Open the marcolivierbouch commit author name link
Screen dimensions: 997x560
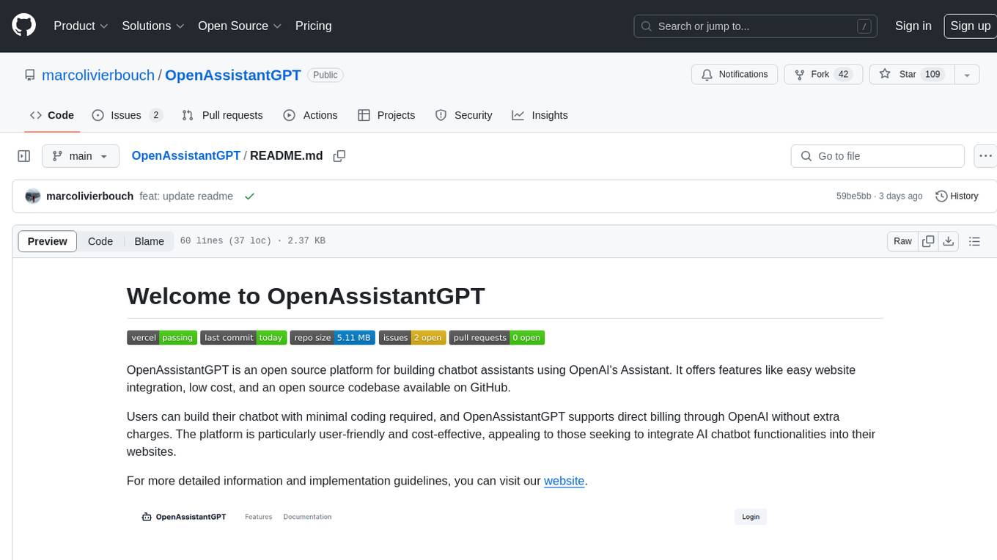pyautogui.click(x=89, y=196)
